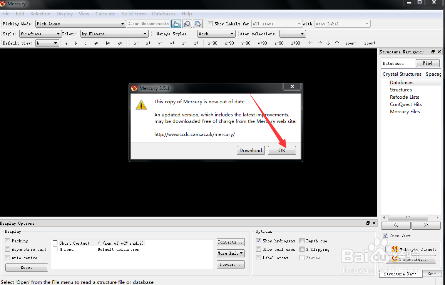Open Default view dropdown
Image resolution: width=445 pixels, height=285 pixels.
(47, 43)
